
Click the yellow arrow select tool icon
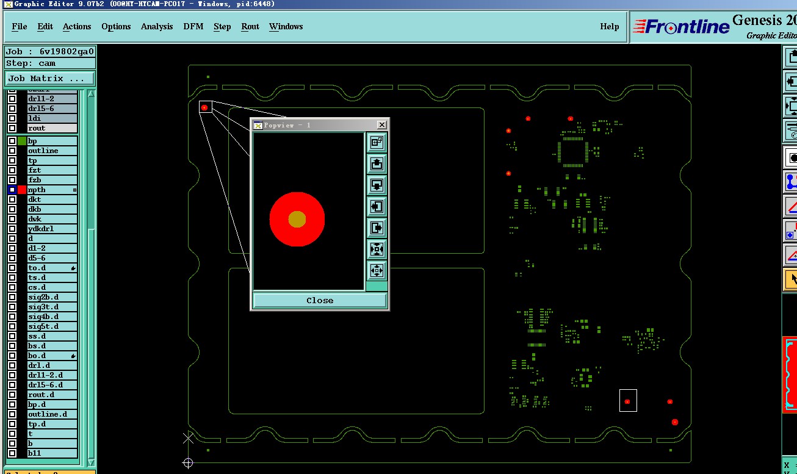click(x=792, y=279)
